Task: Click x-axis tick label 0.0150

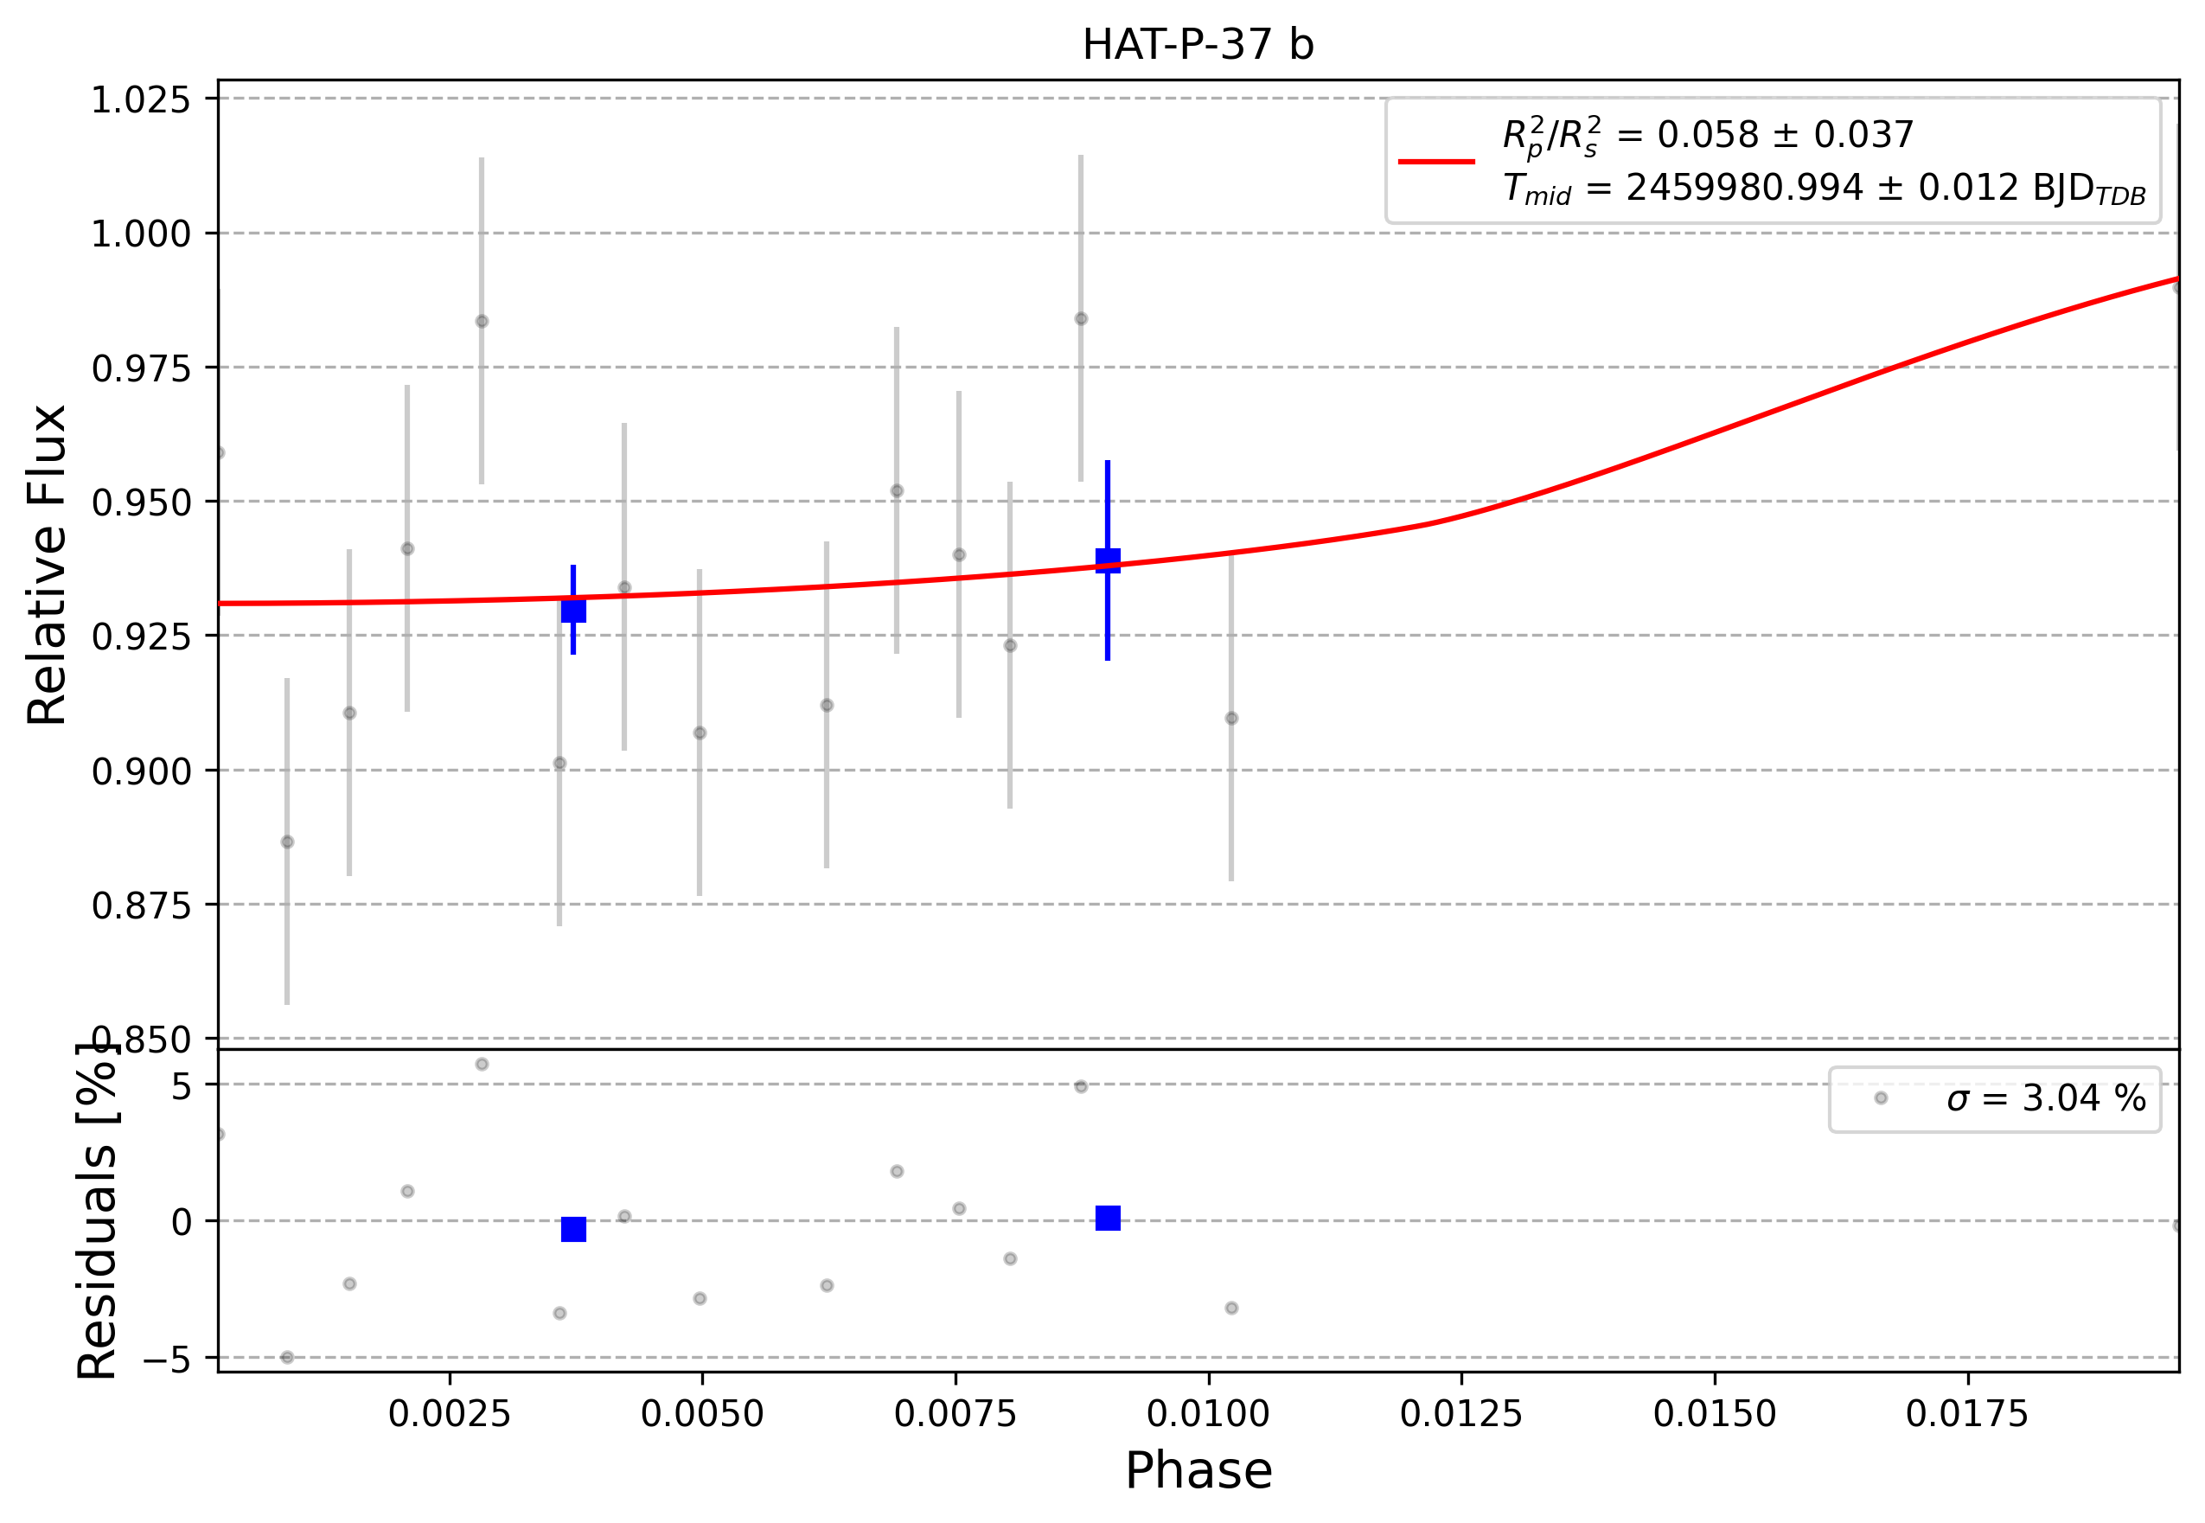Action: click(1715, 1414)
